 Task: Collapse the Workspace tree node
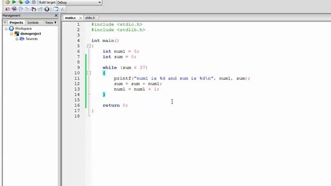click(x=6, y=29)
